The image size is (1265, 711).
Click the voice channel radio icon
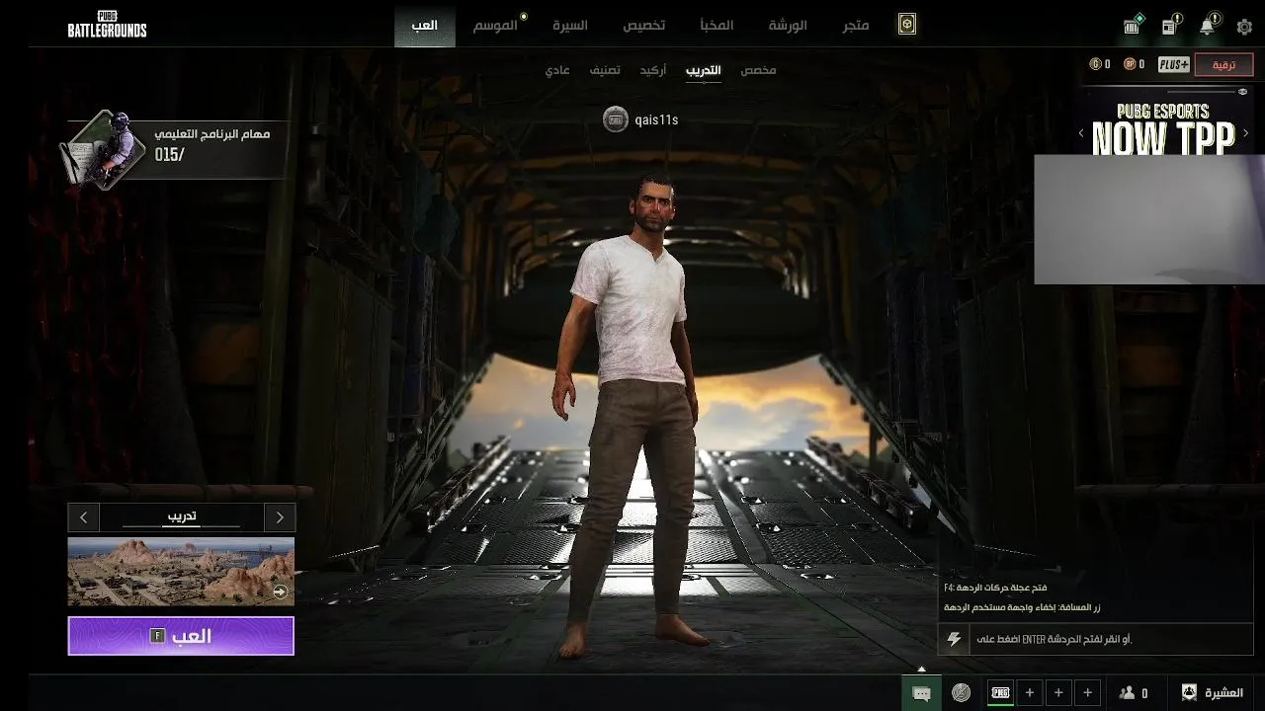tap(961, 693)
